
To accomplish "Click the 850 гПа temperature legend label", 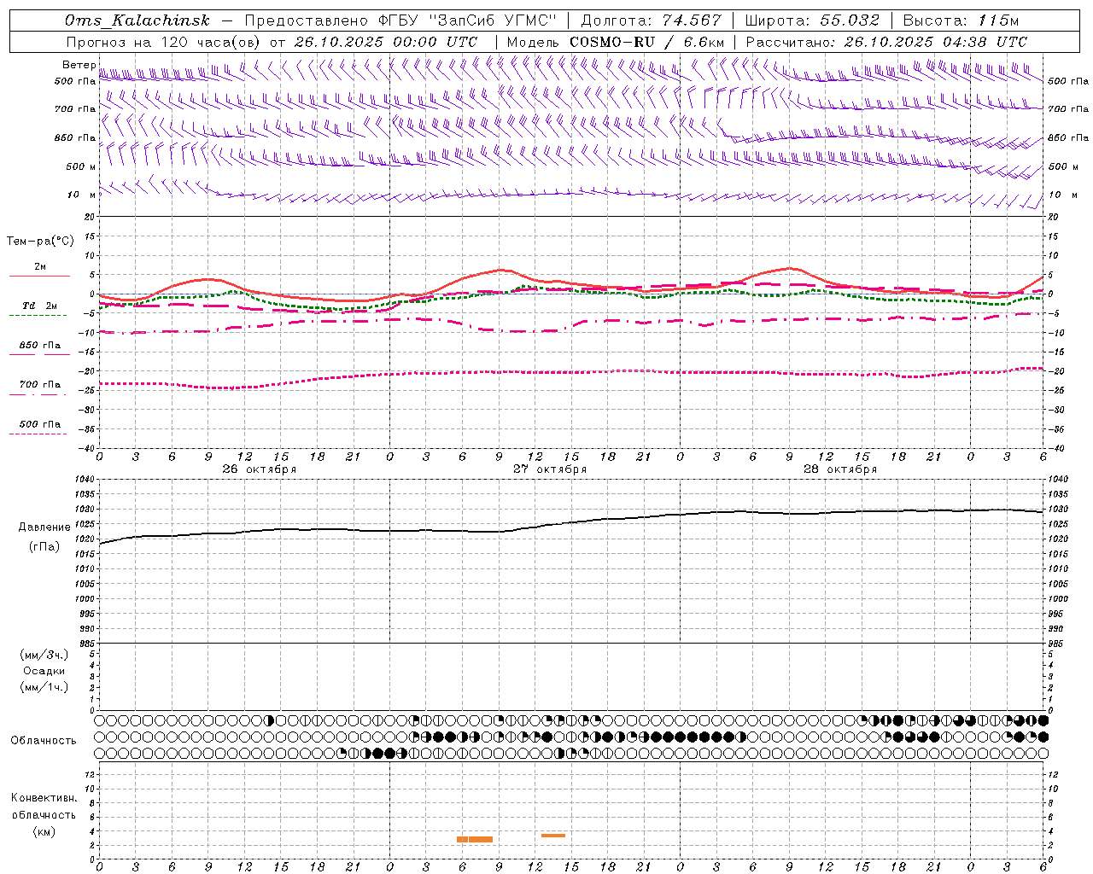I will point(40,346).
